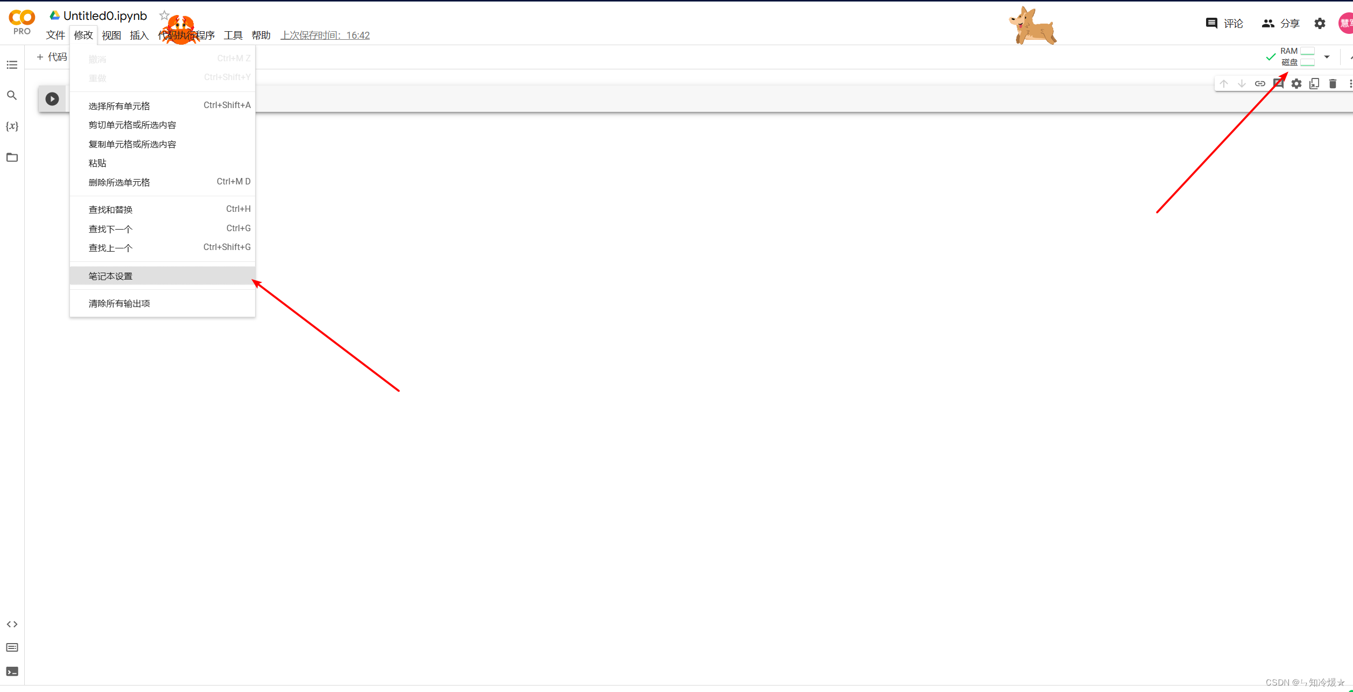This screenshot has width=1353, height=692.
Task: Expand the runtime type dropdown
Action: [x=1327, y=55]
